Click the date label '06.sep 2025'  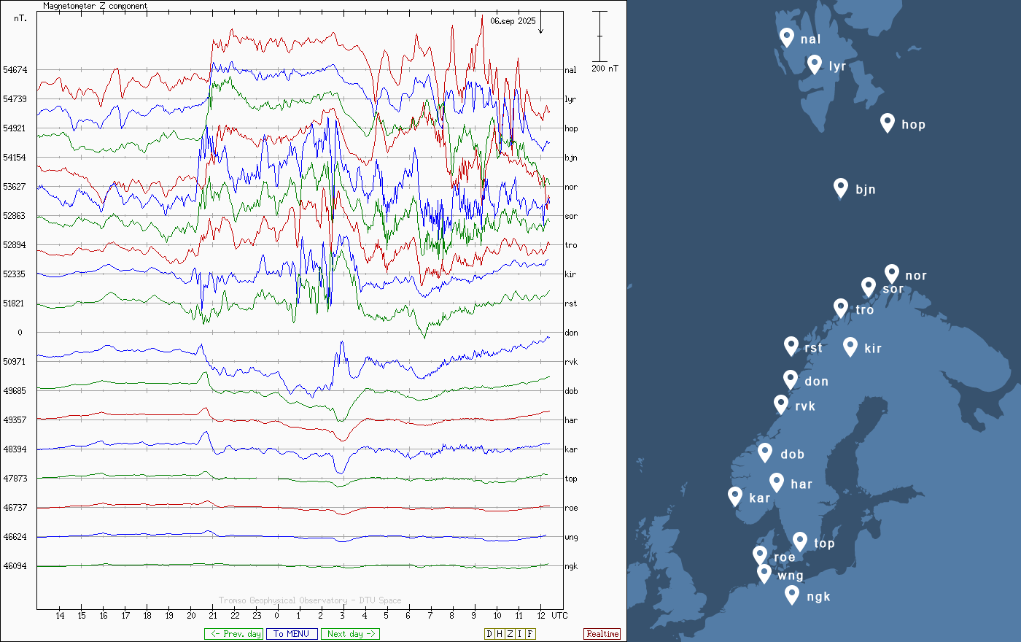click(x=513, y=21)
